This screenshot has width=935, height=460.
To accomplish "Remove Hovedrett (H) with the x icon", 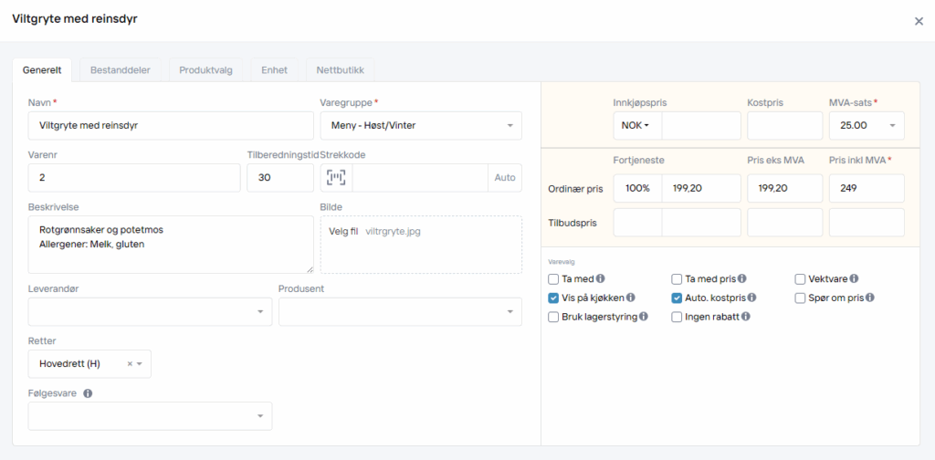I will [x=130, y=363].
